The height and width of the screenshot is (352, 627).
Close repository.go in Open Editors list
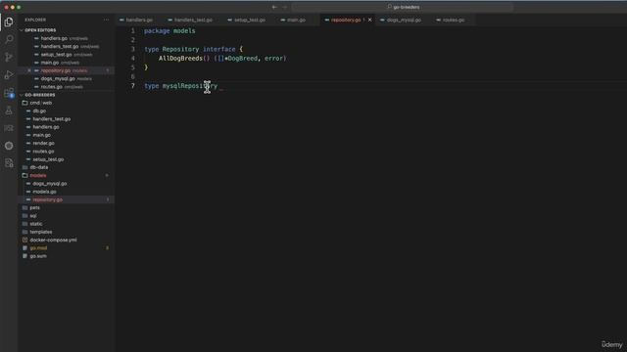[x=29, y=70]
